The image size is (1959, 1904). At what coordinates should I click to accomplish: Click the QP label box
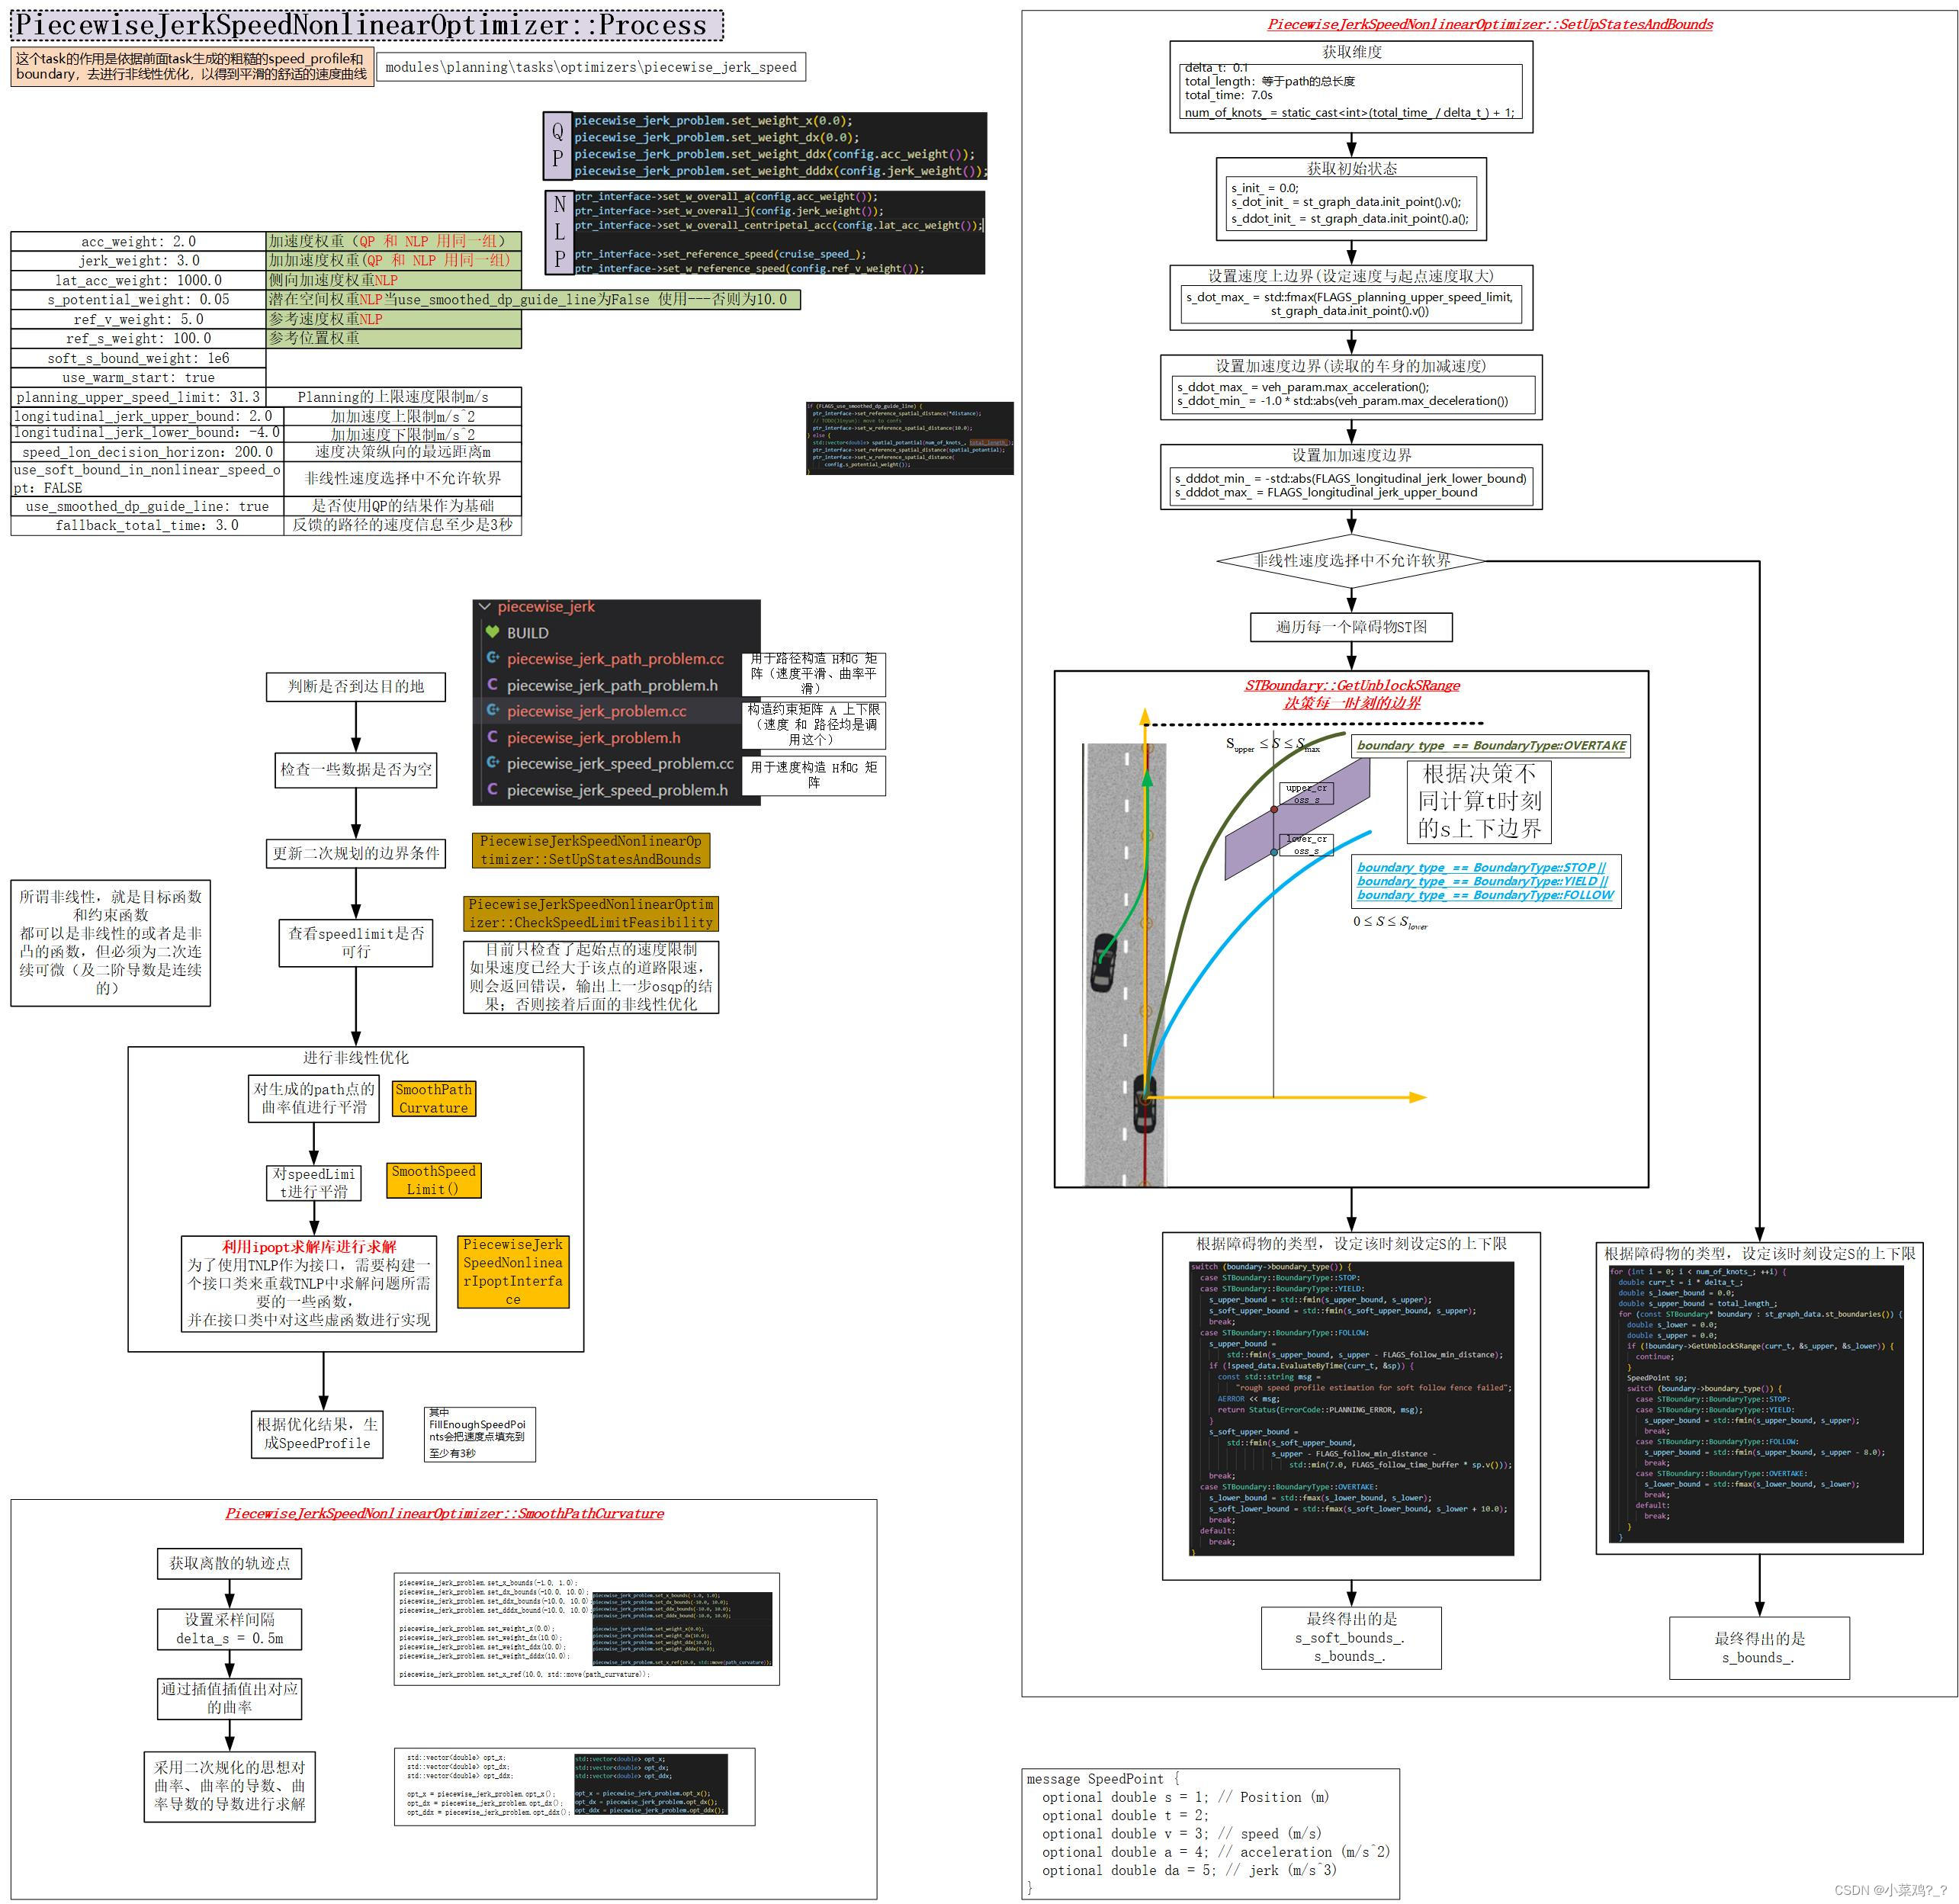pos(557,145)
